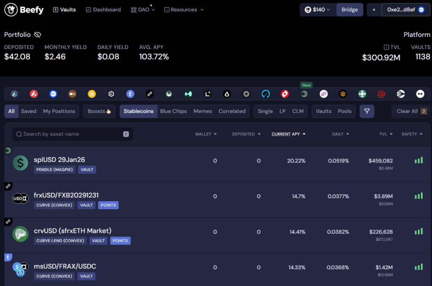Open the Dashboard page
The height and width of the screenshot is (286, 432).
click(103, 10)
